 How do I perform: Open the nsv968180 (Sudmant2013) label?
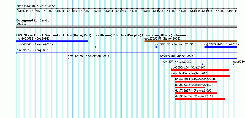coord(174,45)
